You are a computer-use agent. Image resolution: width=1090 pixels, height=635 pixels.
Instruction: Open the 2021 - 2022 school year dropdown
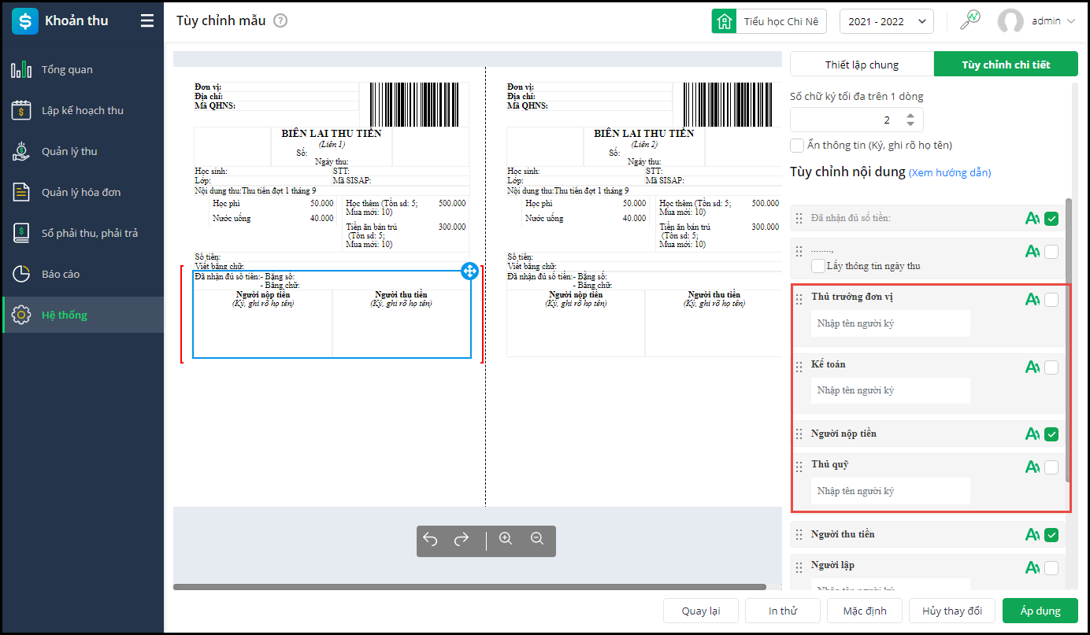pos(886,21)
